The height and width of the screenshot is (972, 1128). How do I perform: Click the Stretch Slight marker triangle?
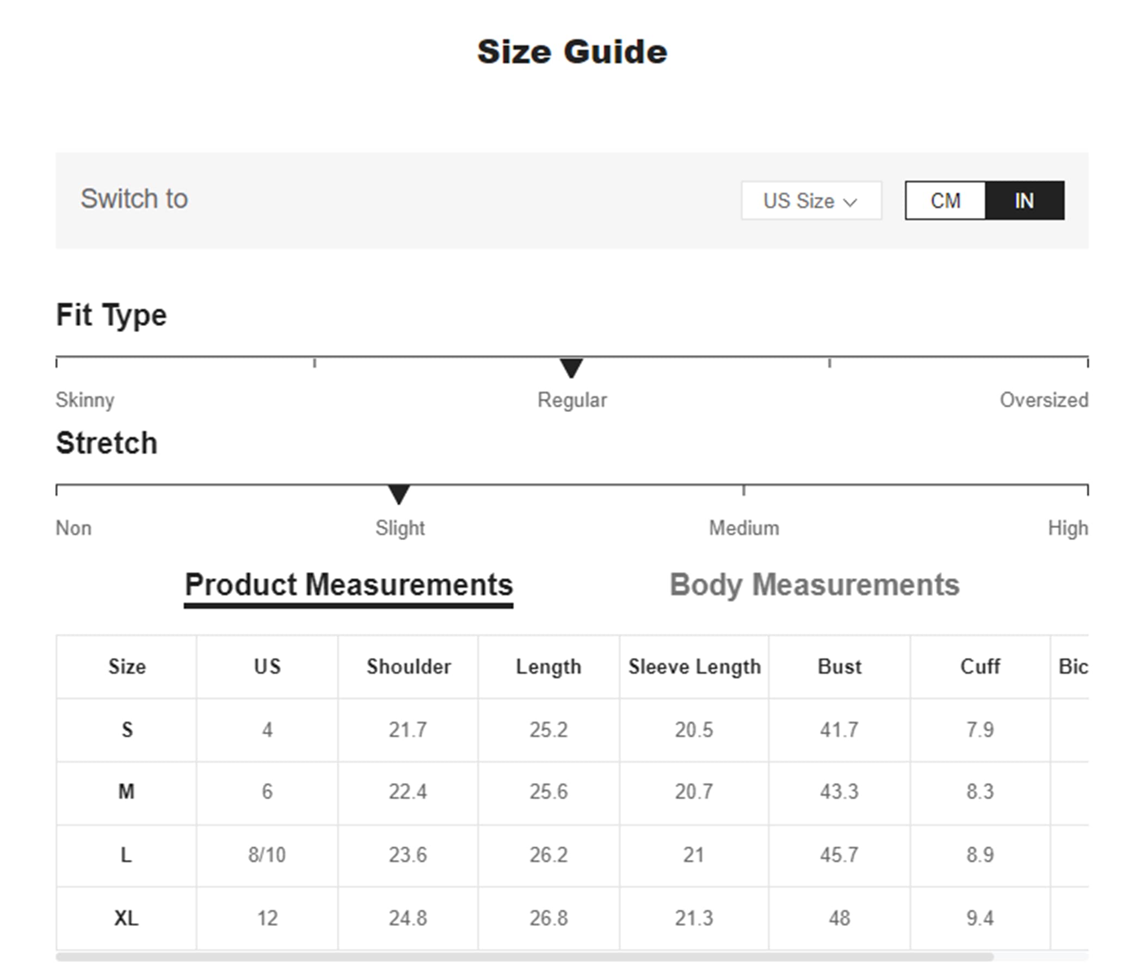pyautogui.click(x=399, y=494)
